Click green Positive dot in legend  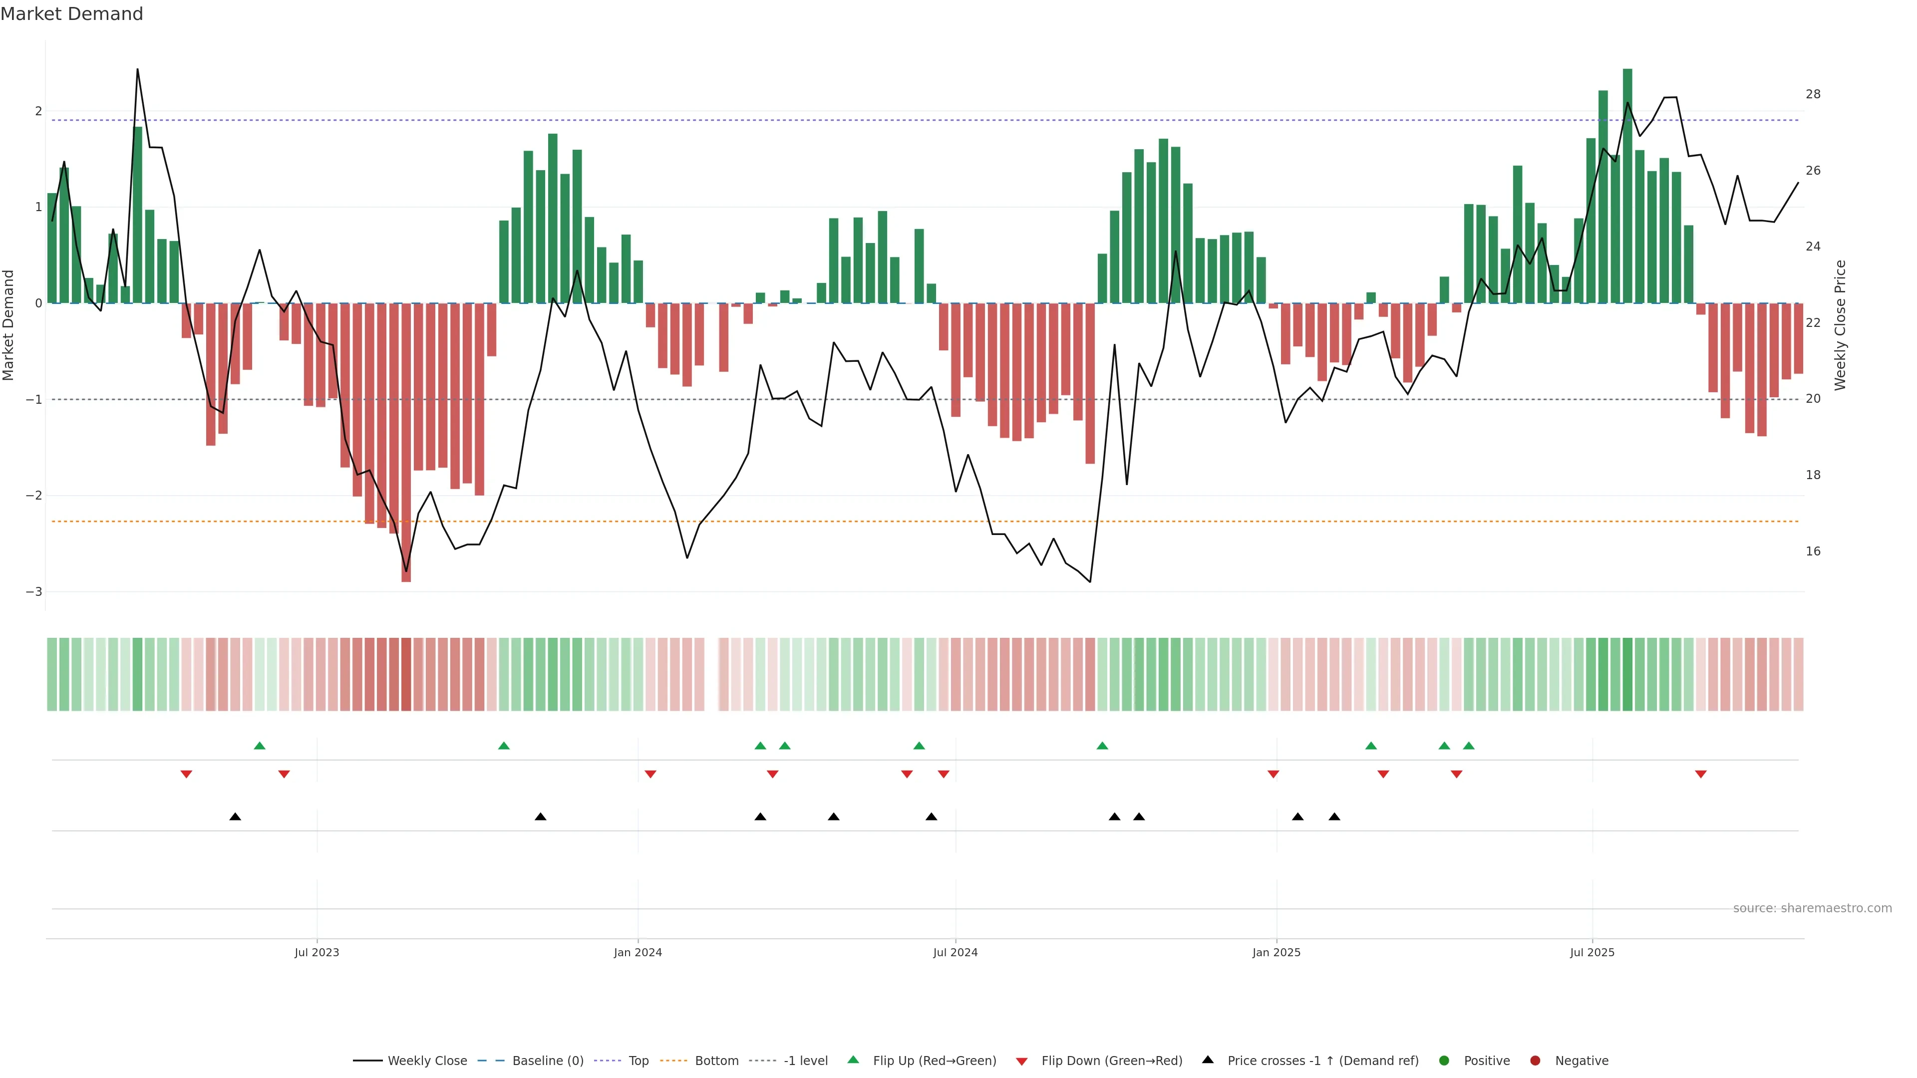tap(1444, 1060)
